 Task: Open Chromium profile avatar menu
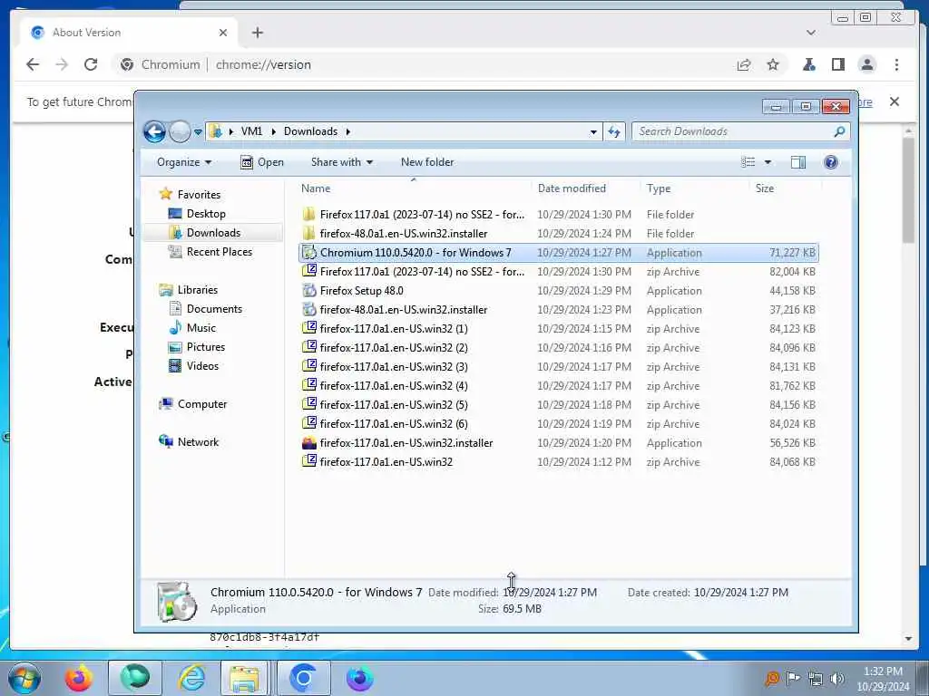(866, 64)
